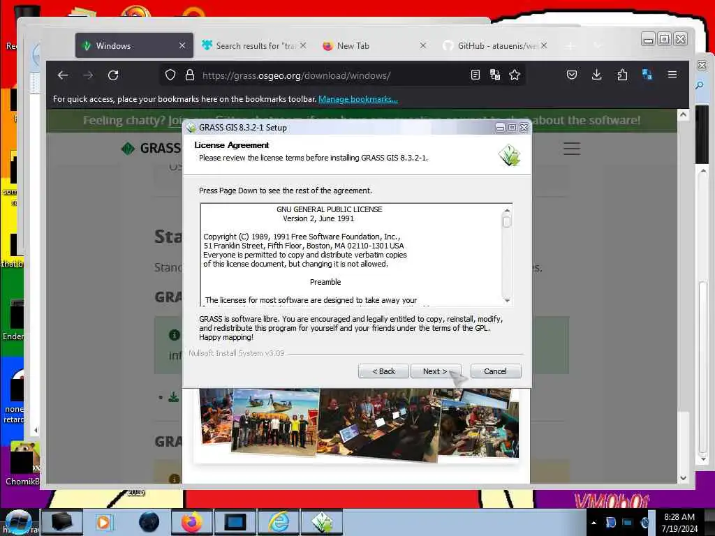Viewport: 715px width, 536px height.
Task: Open the black box taskbar icon
Action: click(x=62, y=522)
